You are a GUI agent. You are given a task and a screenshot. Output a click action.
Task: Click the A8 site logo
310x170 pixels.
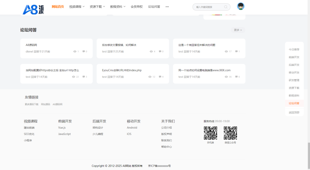[x=33, y=9]
